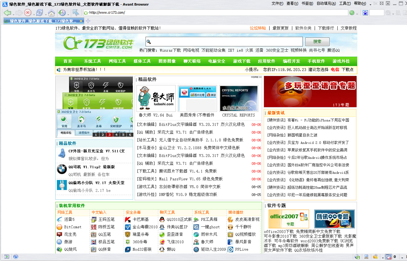Click the blue cursor arrow toolbar icon
407x261 pixels.
[76, 13]
